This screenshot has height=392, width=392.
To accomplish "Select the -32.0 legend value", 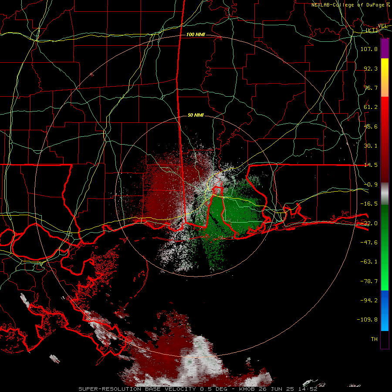I will 369,223.
